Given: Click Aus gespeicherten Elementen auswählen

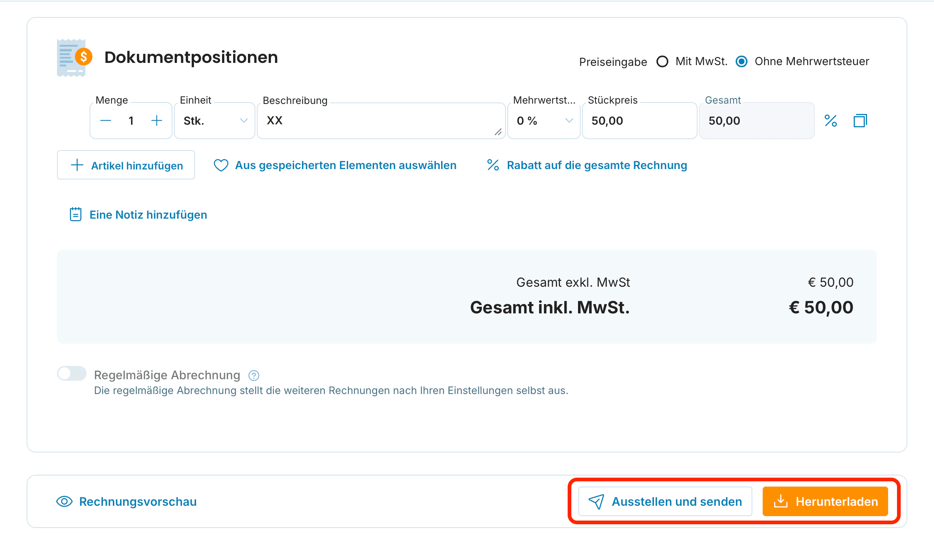Looking at the screenshot, I should pyautogui.click(x=335, y=165).
